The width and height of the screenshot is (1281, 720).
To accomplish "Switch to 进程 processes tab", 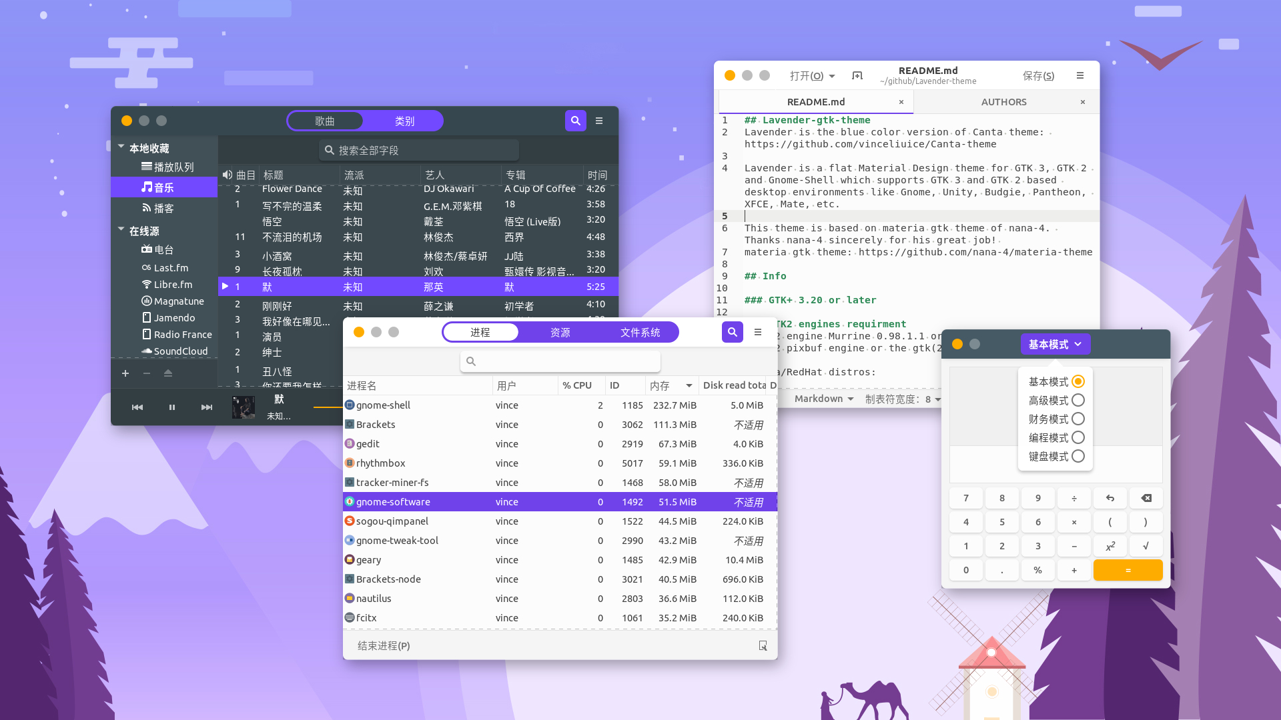I will click(480, 333).
